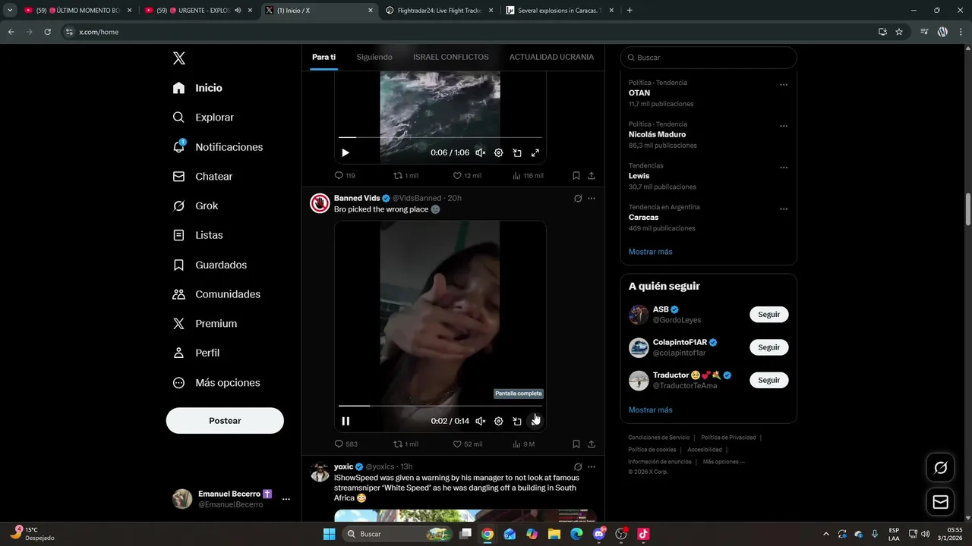The width and height of the screenshot is (972, 546).
Task: Open Chatear messages item
Action: click(x=202, y=176)
